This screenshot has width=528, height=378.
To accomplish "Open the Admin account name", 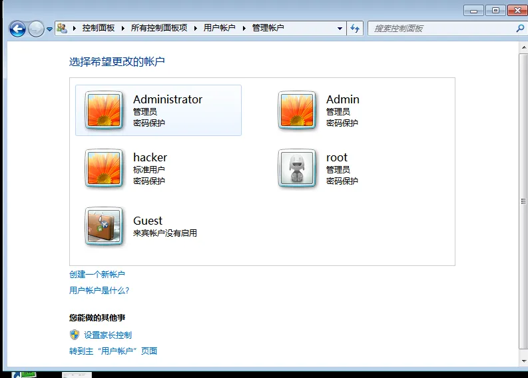I will pyautogui.click(x=343, y=99).
